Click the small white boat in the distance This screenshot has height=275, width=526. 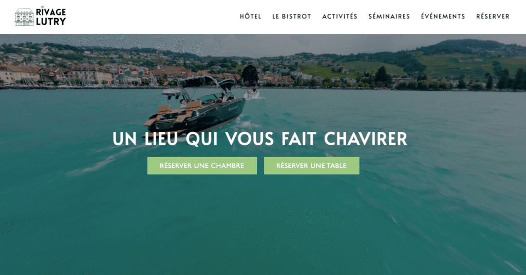coord(251,94)
